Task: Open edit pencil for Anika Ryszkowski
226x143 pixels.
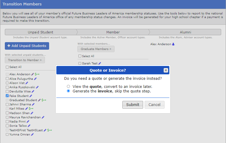Action: [37, 87]
